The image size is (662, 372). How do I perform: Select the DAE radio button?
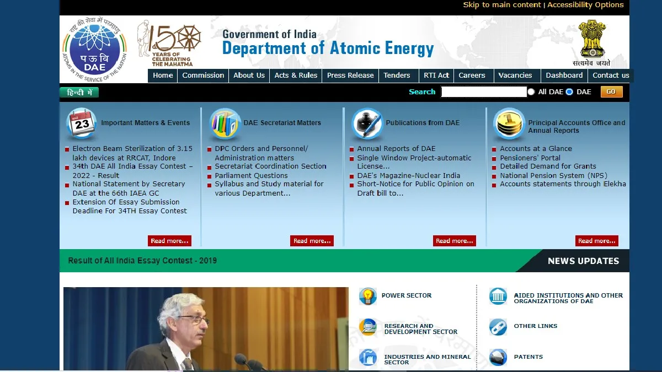tap(569, 92)
